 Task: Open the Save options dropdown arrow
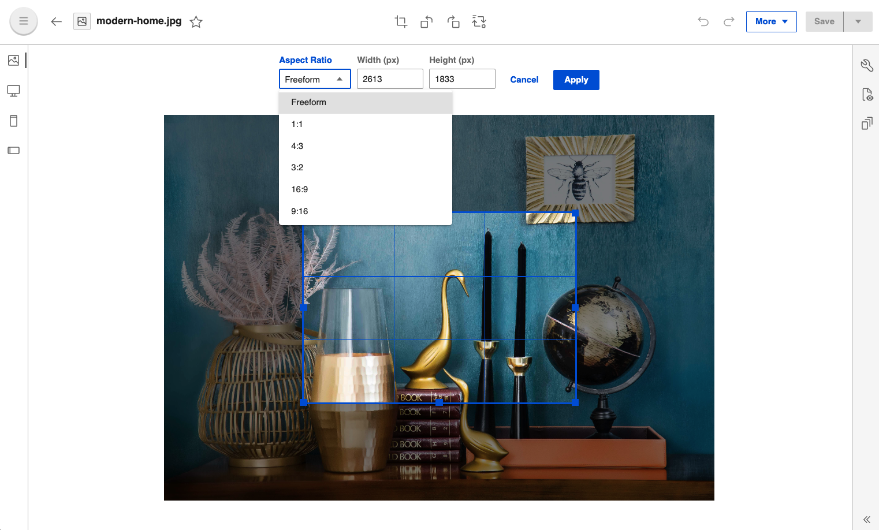(x=858, y=21)
